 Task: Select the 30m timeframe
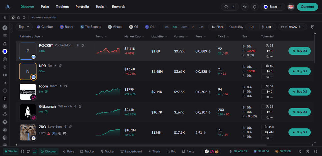(x=184, y=27)
